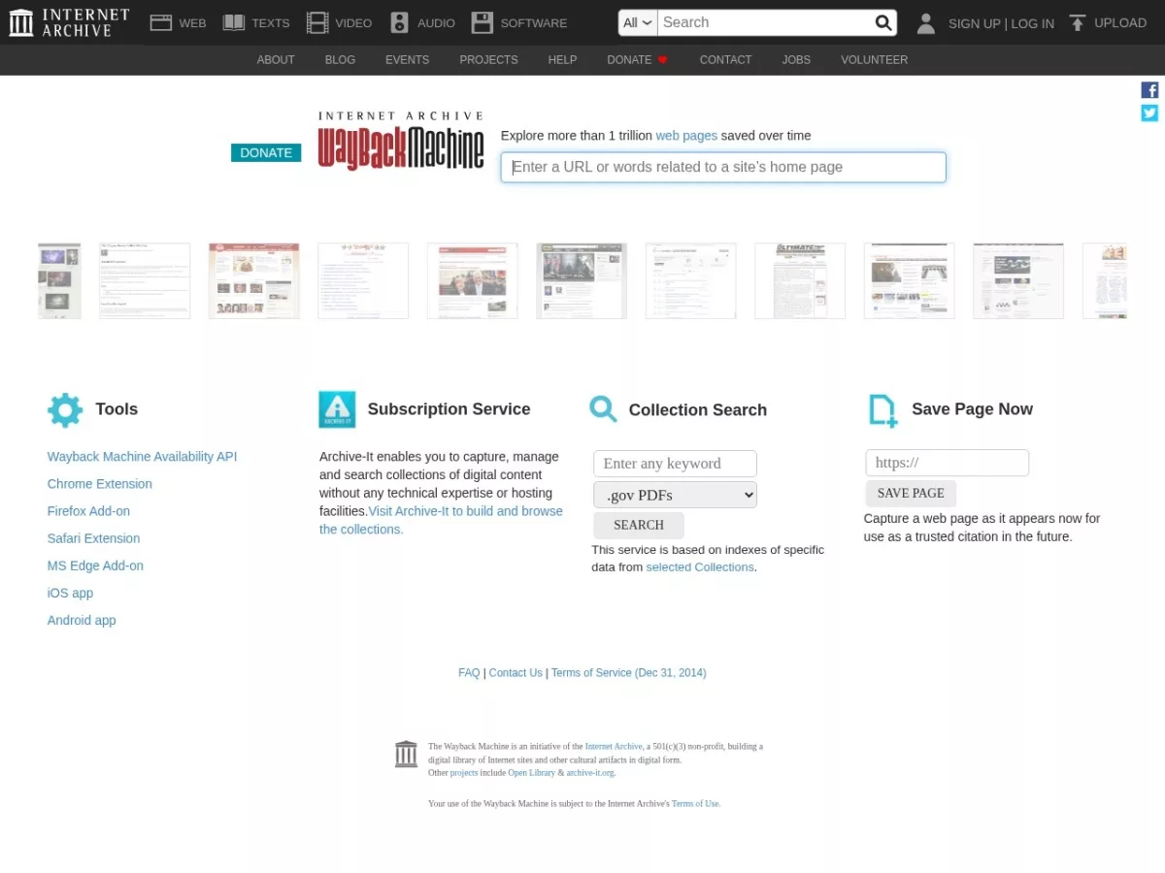Click the Upload arrow icon
Image resolution: width=1165 pixels, height=873 pixels.
1077,22
